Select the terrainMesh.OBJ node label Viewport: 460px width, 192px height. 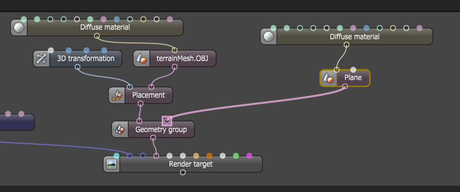click(x=183, y=59)
